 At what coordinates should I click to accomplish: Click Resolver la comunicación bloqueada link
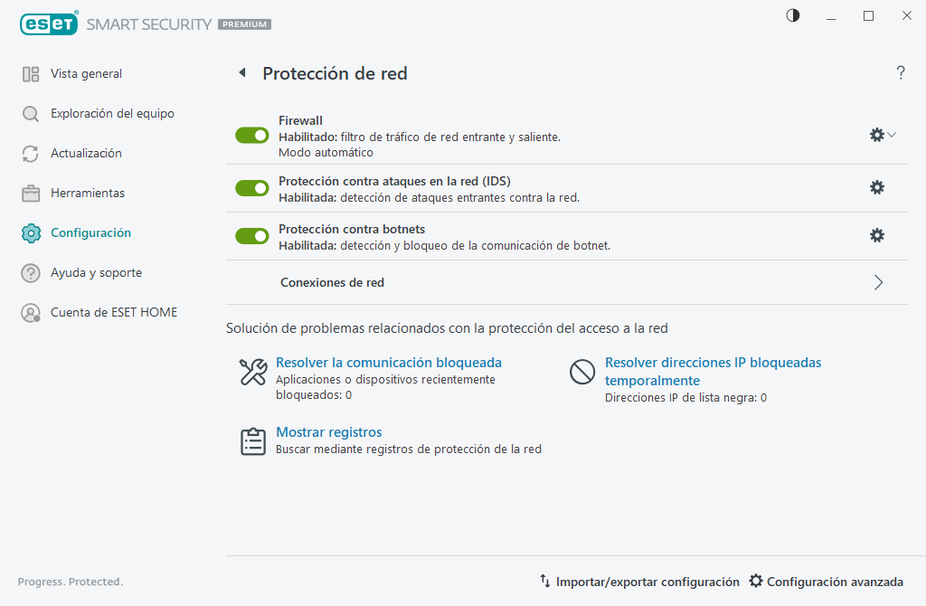[388, 362]
